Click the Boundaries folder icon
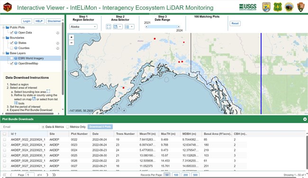 (x=8, y=37)
